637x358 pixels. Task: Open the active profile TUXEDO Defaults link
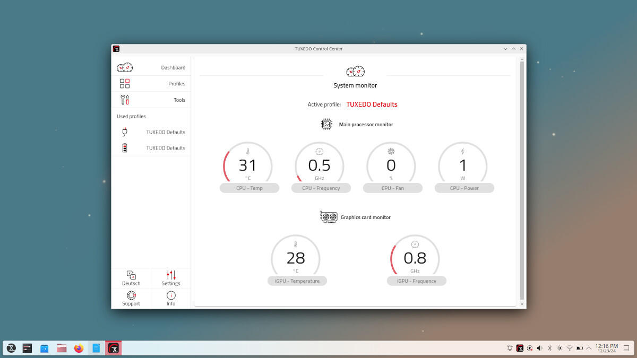pos(372,104)
